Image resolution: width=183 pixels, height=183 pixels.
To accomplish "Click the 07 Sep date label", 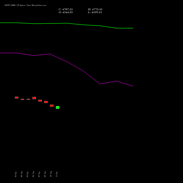I will coord(39,174).
